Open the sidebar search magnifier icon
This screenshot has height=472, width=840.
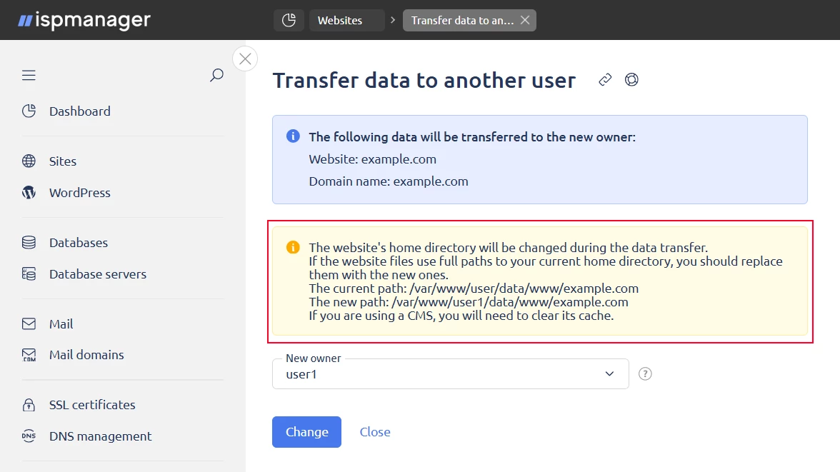(216, 76)
